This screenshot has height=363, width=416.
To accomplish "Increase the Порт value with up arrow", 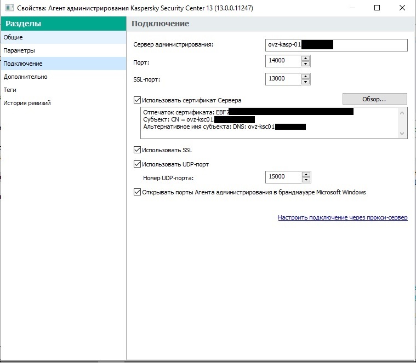I will [x=306, y=58].
